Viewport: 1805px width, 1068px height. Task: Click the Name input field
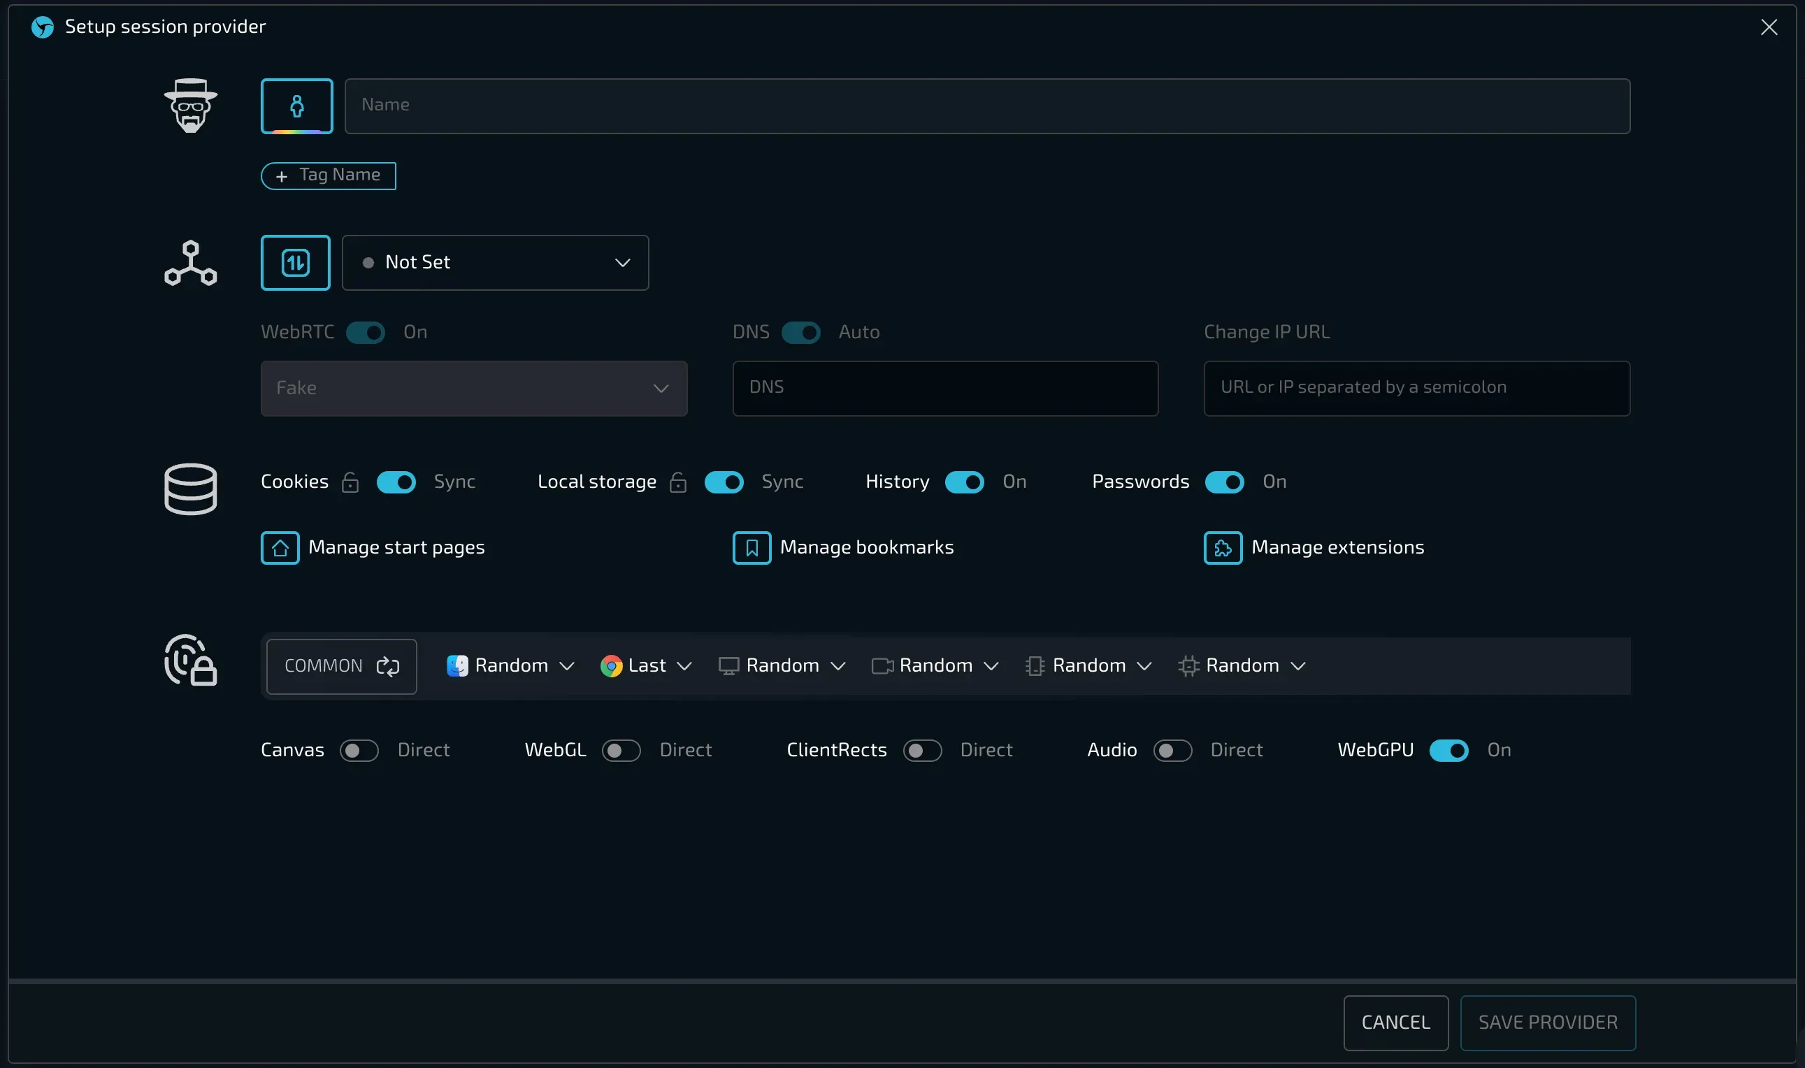pyautogui.click(x=986, y=106)
